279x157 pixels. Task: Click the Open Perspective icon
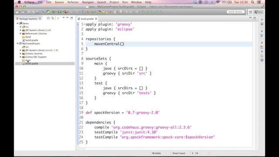click(251, 12)
